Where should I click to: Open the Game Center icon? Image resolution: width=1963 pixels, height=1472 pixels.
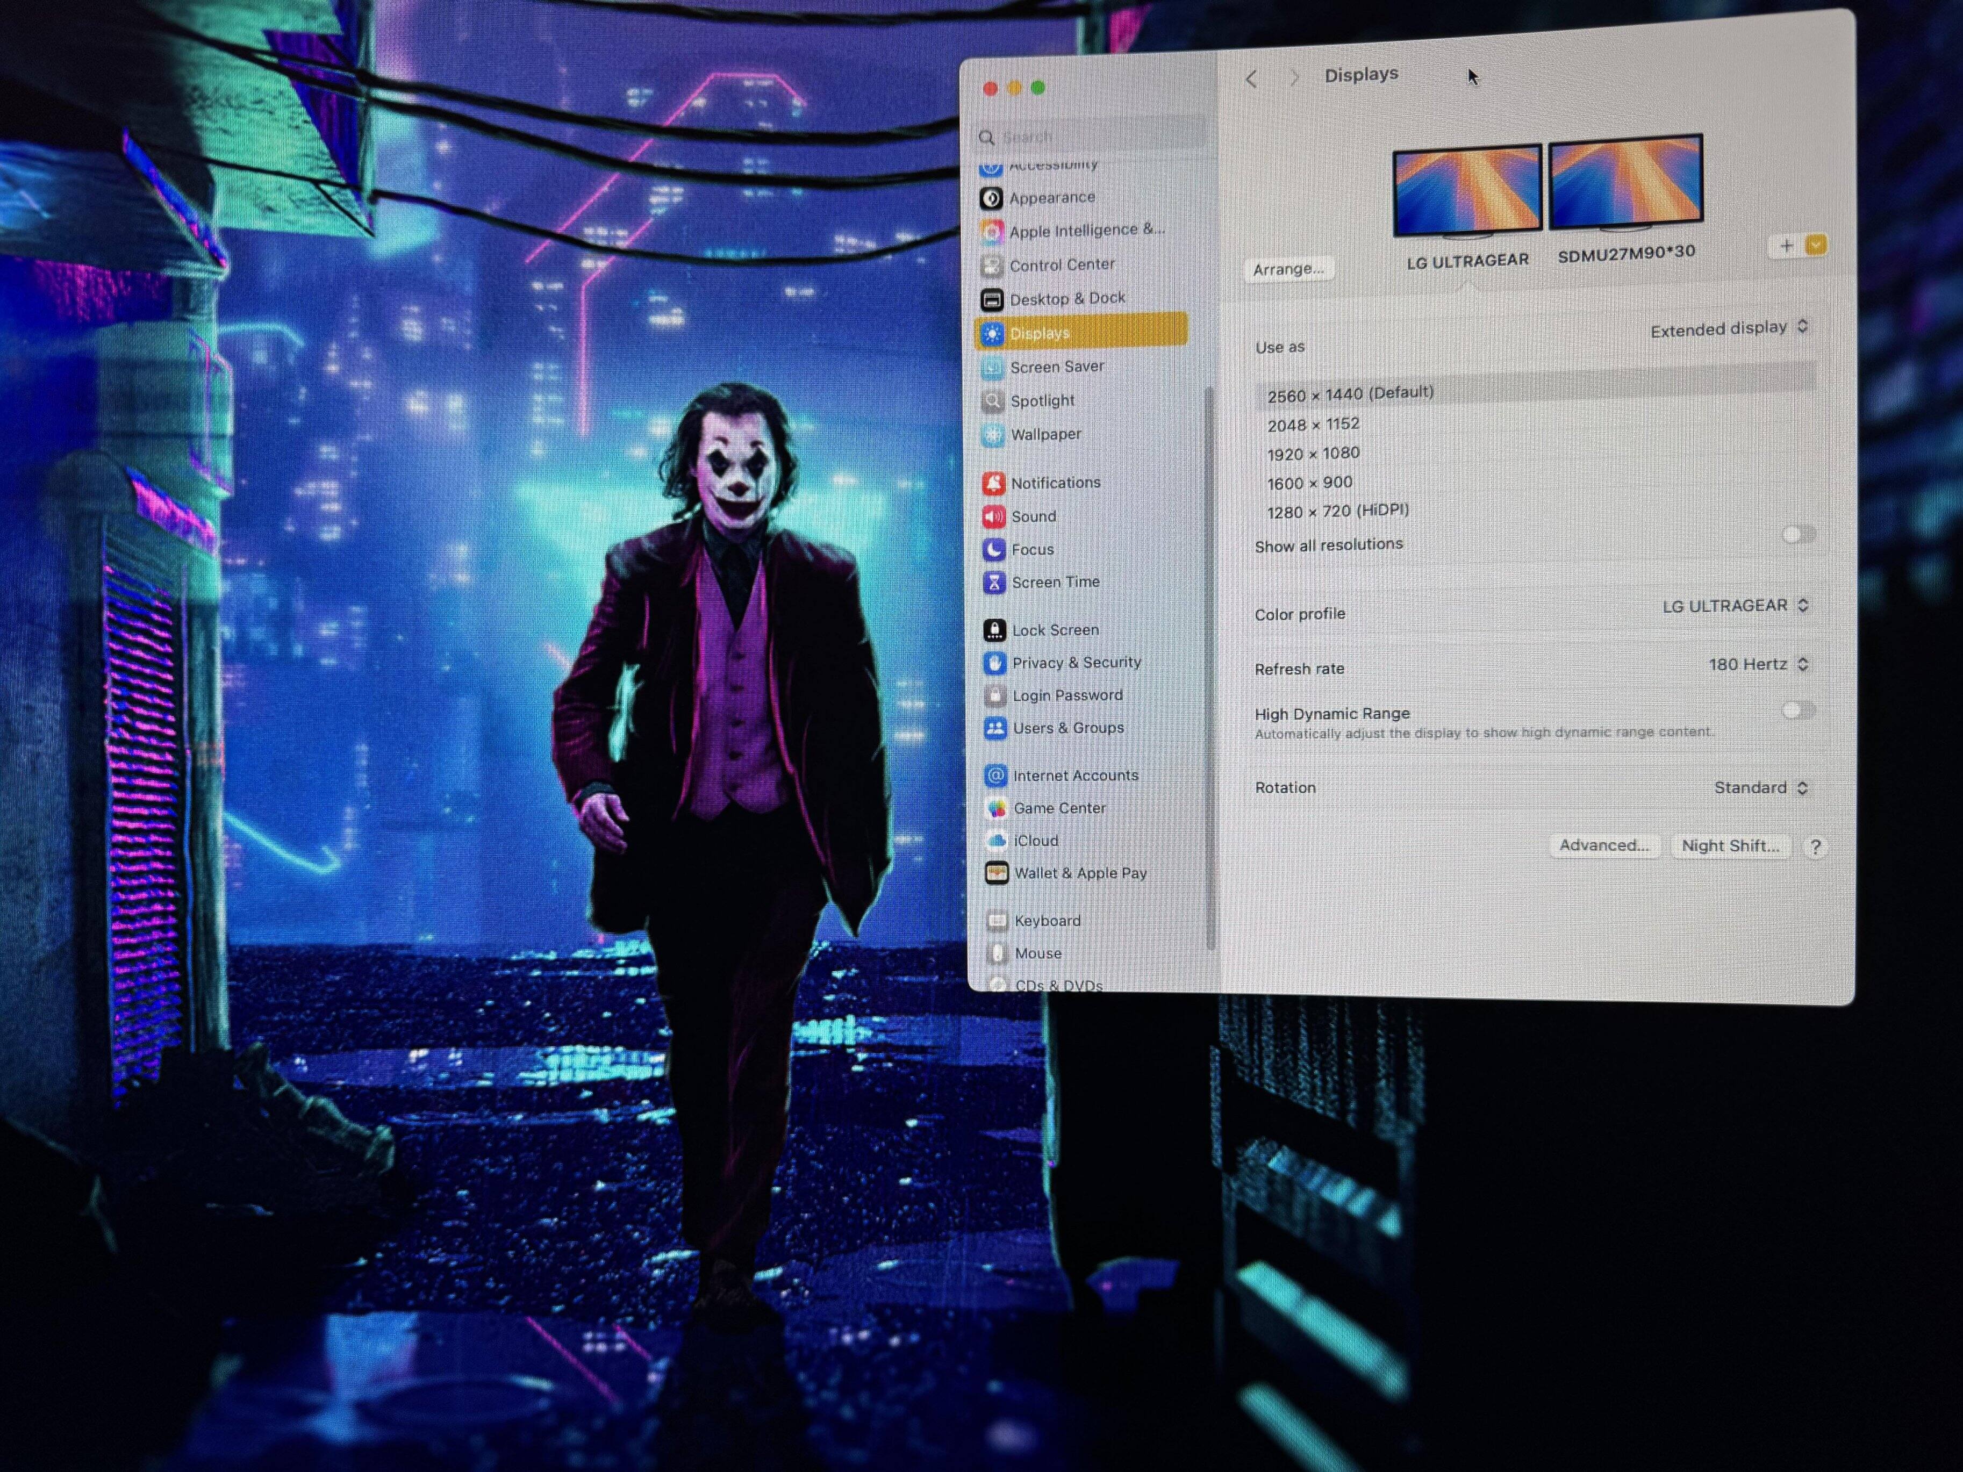(997, 808)
